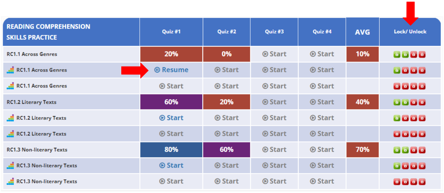This screenshot has height=193, width=444.
Task: Start blue Quiz #1 for RC1.2 Literary Texts
Action: click(x=171, y=118)
